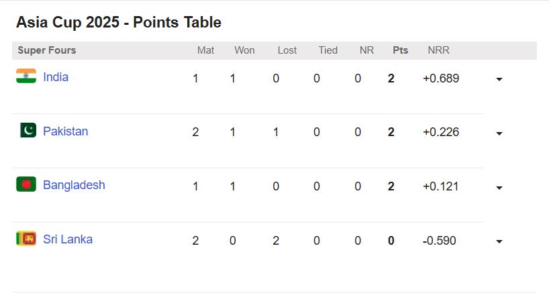Click the Lost column header
The image size is (549, 293).
pos(287,50)
